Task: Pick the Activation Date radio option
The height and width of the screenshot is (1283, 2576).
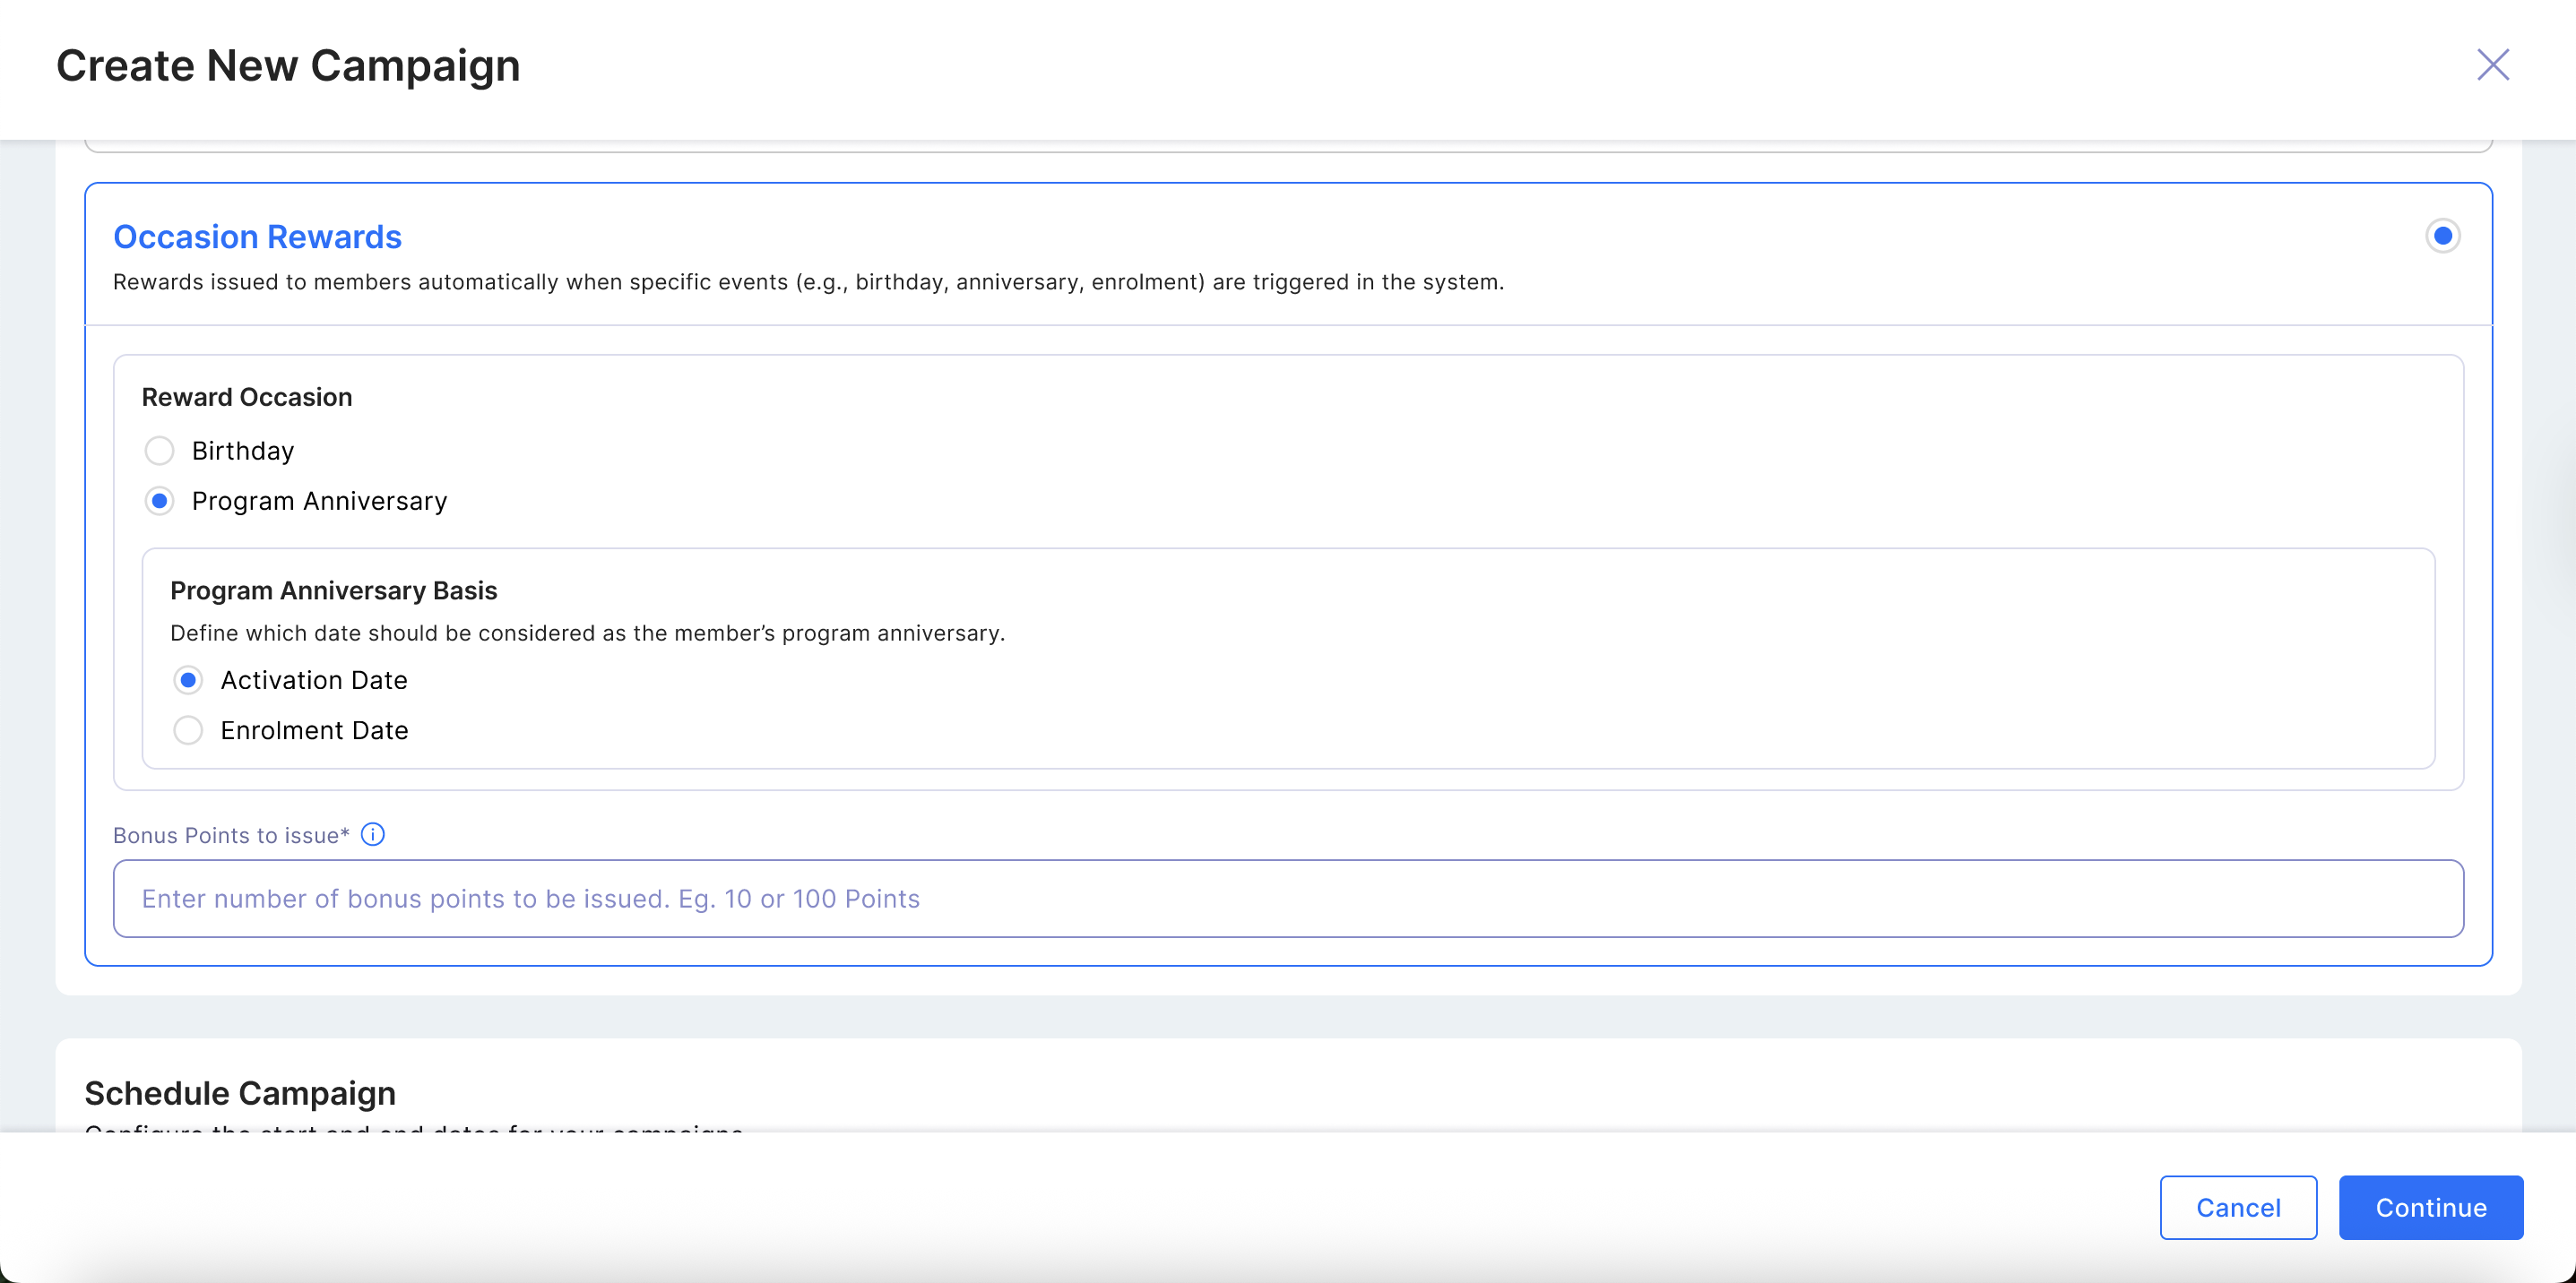Action: [188, 680]
